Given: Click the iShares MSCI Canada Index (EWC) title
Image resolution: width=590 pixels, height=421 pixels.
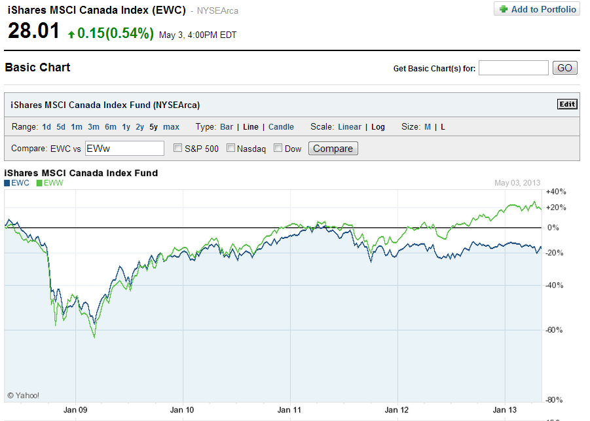Looking at the screenshot, I should point(97,10).
